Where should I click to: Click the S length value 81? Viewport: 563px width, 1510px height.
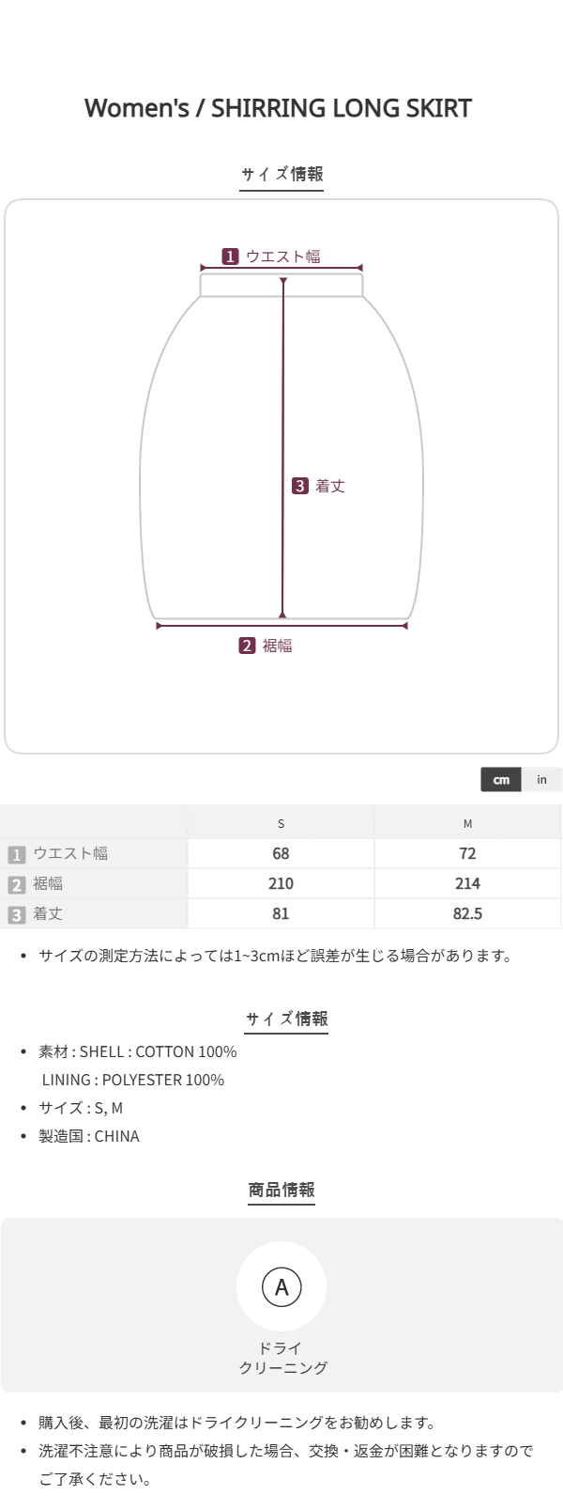[x=281, y=913]
